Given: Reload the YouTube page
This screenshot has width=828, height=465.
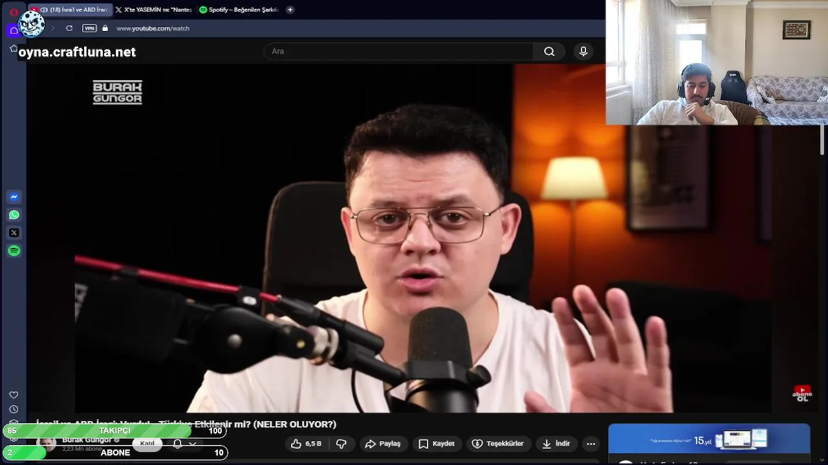Looking at the screenshot, I should [x=69, y=28].
